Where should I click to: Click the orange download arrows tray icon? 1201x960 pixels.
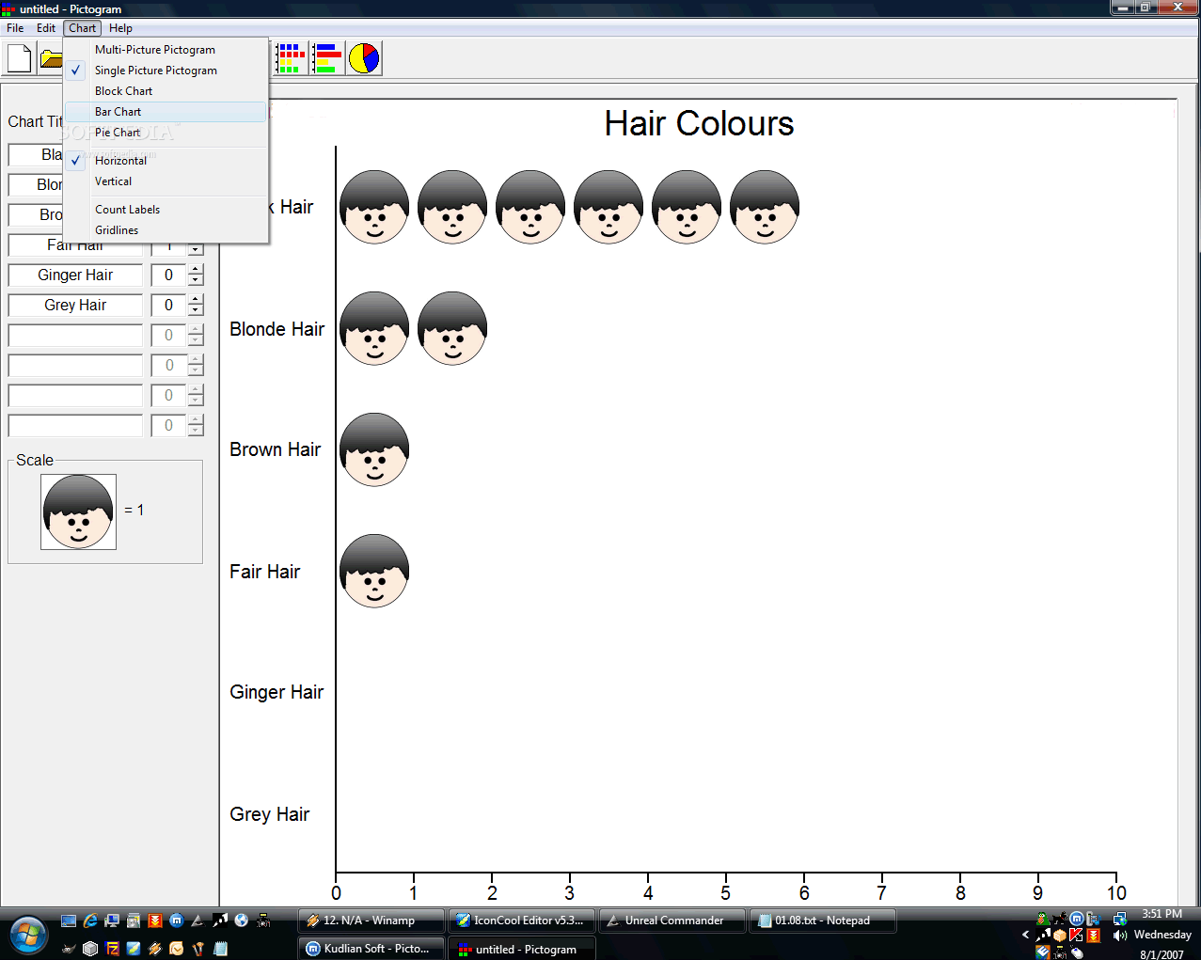(1093, 936)
